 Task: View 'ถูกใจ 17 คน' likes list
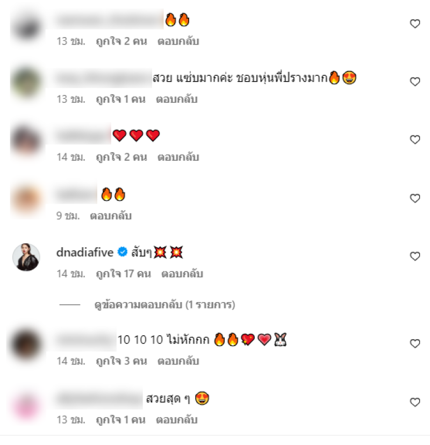tap(124, 274)
